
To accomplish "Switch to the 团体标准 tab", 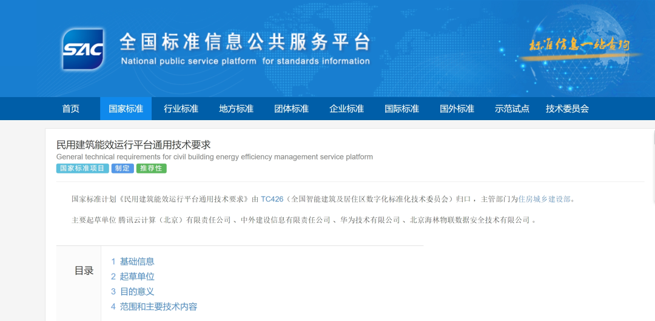I will (x=292, y=109).
